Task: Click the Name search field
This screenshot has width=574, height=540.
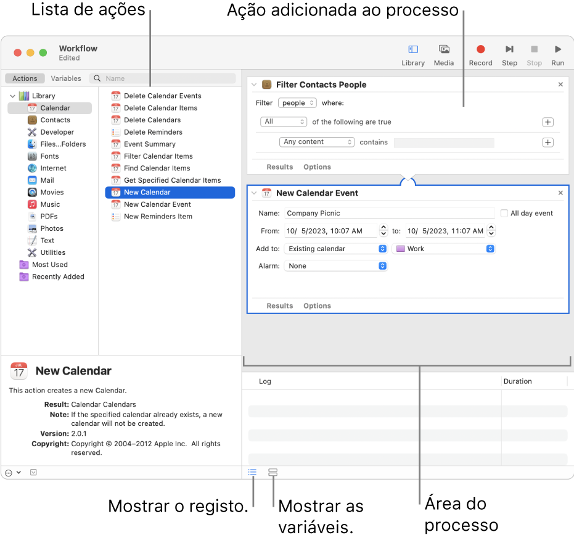Action: click(x=163, y=78)
